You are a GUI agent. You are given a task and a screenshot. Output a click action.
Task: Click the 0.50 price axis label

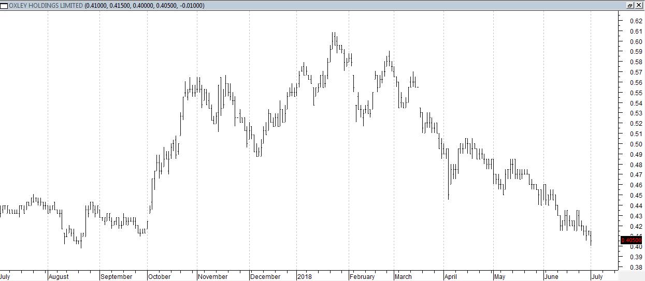point(636,144)
